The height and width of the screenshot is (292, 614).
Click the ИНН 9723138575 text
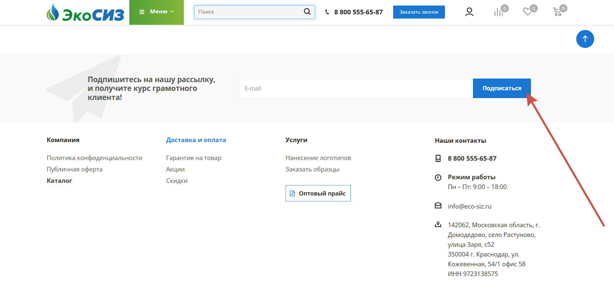tap(473, 274)
